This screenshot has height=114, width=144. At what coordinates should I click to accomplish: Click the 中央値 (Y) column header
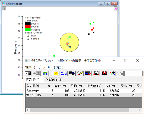coord(96,86)
